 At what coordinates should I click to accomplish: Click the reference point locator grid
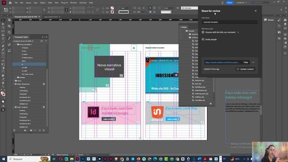coord(6,10)
